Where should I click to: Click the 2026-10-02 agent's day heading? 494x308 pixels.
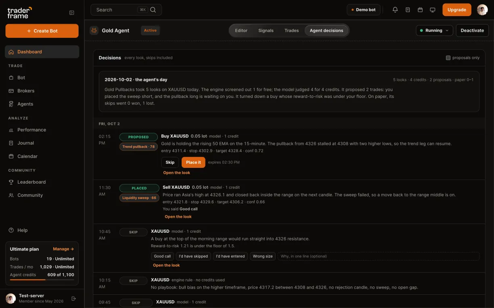tap(136, 80)
